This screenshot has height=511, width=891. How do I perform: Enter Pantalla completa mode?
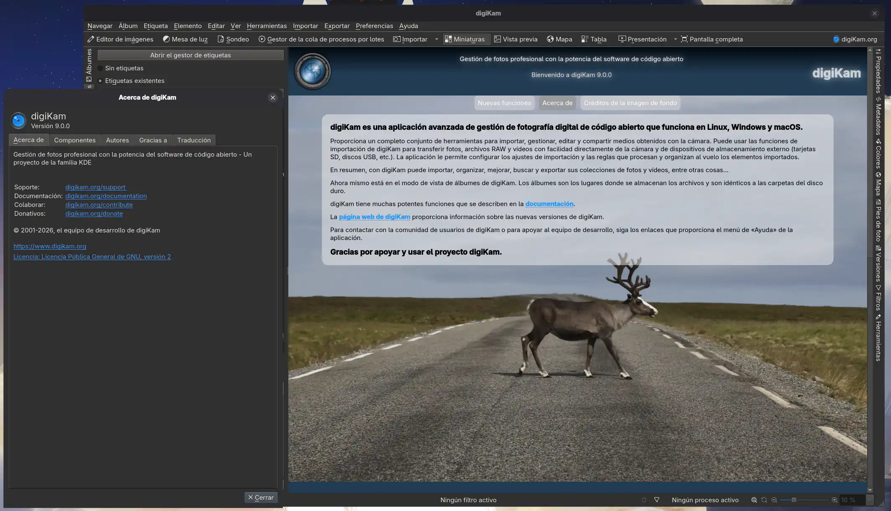[712, 39]
